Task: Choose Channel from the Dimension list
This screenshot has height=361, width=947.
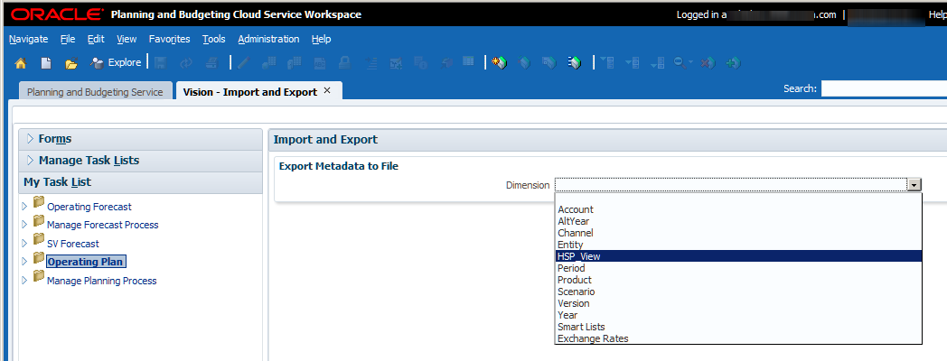Action: [x=738, y=233]
